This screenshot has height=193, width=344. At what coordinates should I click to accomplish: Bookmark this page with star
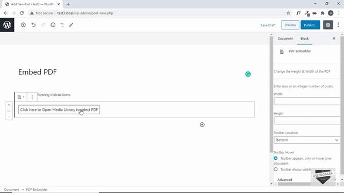point(288,13)
